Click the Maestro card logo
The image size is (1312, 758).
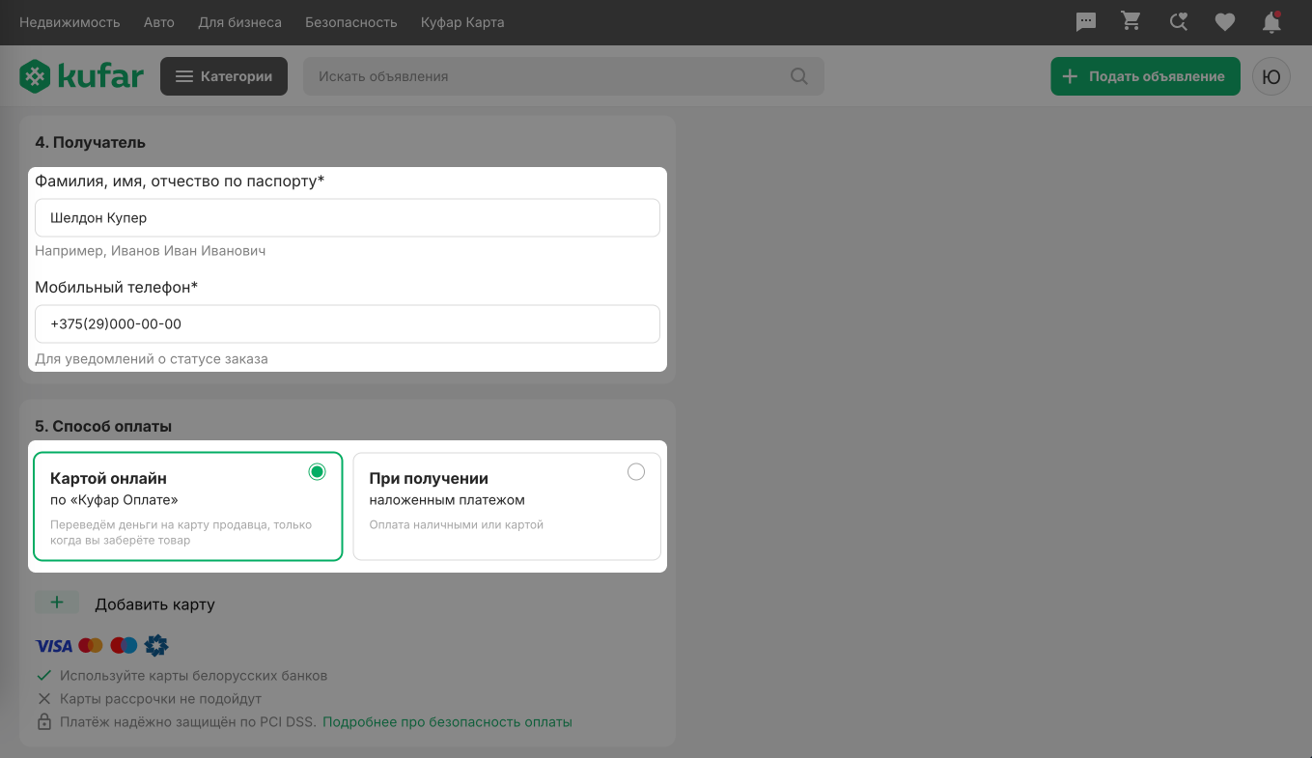pos(124,645)
